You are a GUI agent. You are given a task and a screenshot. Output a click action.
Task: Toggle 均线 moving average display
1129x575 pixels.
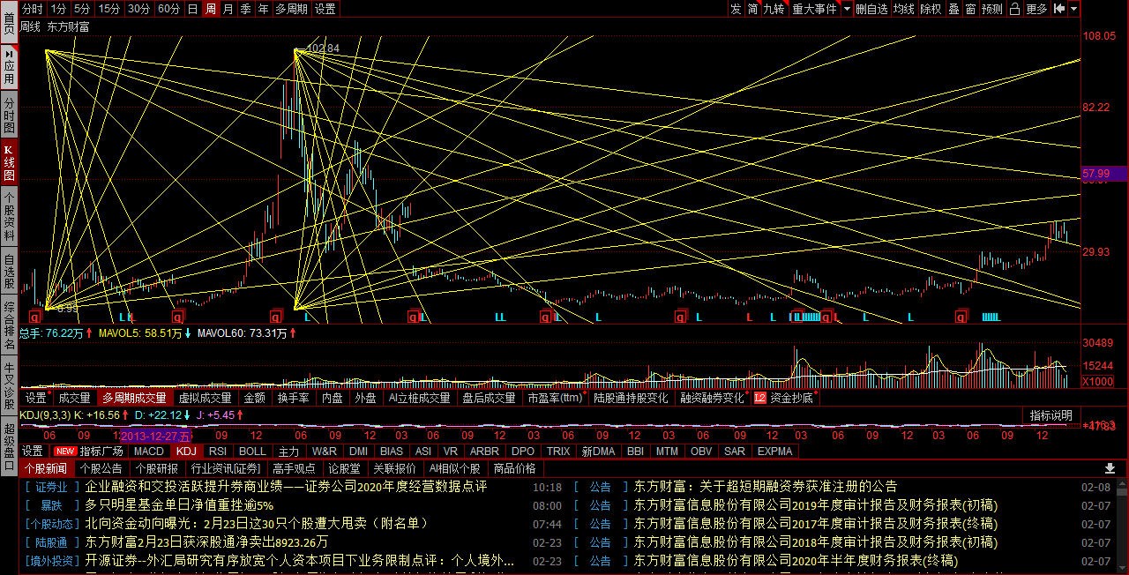(x=903, y=9)
